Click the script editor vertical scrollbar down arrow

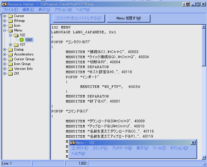pyautogui.click(x=204, y=157)
